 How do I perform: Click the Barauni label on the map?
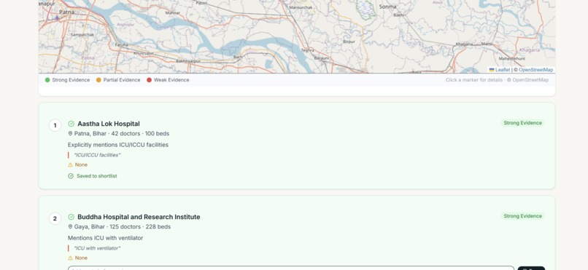point(322,58)
